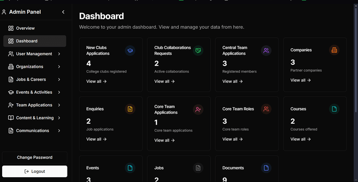Click the User Management people icon
Image resolution: width=358 pixels, height=182 pixels.
click(x=11, y=54)
